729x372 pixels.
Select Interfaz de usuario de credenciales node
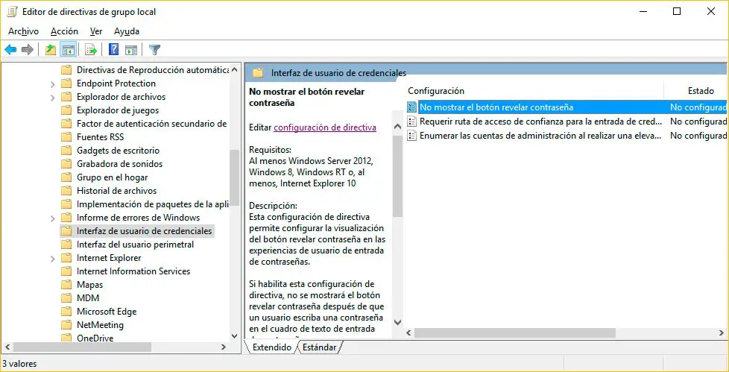click(x=144, y=231)
